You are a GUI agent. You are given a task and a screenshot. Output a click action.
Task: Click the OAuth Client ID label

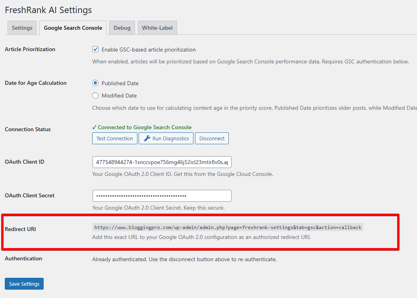click(x=25, y=162)
